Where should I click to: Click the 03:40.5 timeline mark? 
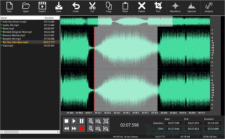[173, 113]
